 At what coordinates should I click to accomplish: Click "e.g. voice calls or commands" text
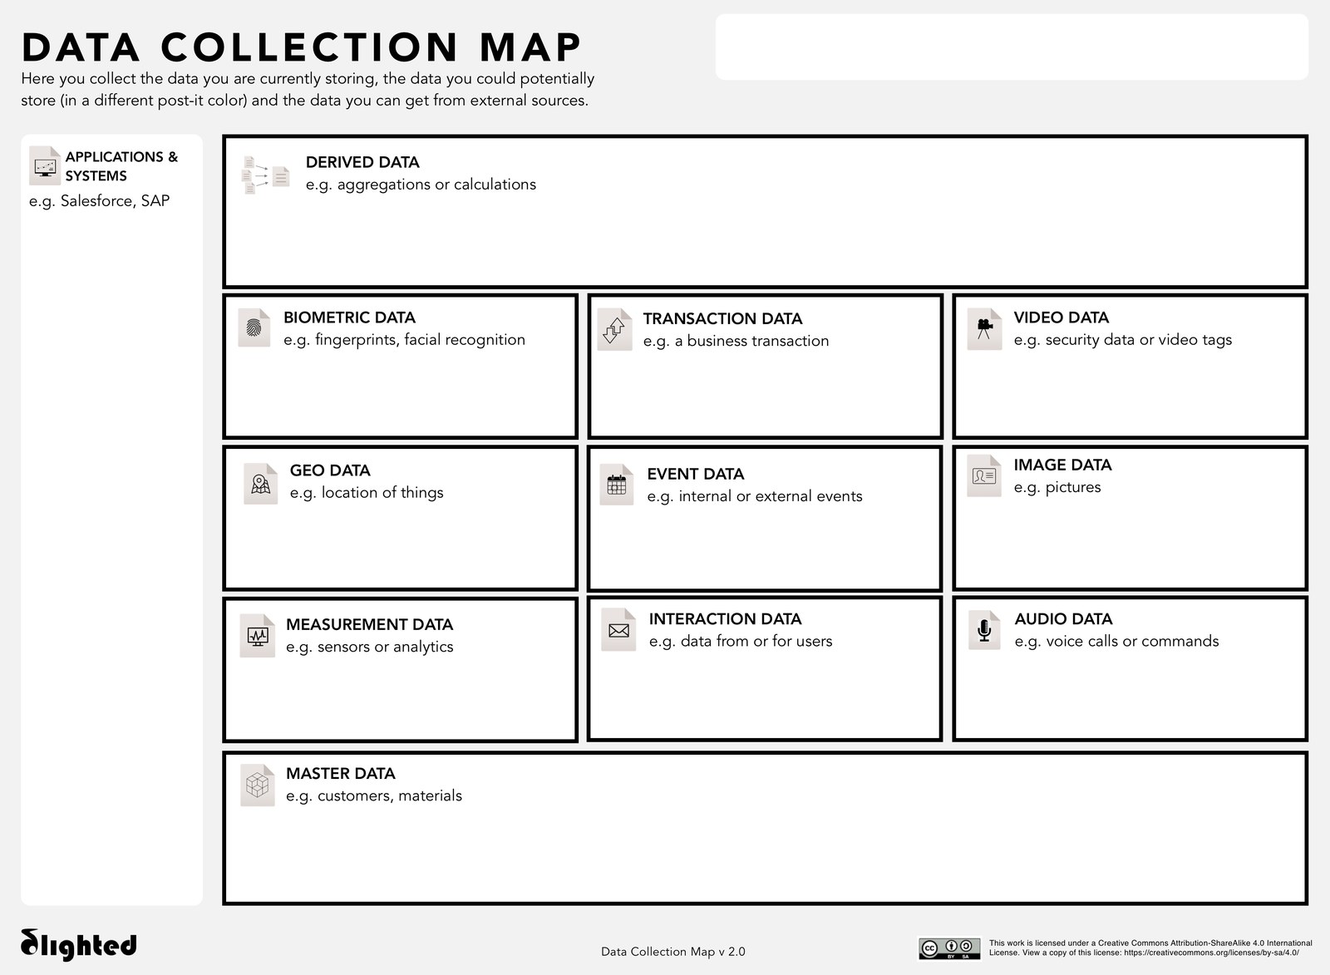click(x=1116, y=641)
